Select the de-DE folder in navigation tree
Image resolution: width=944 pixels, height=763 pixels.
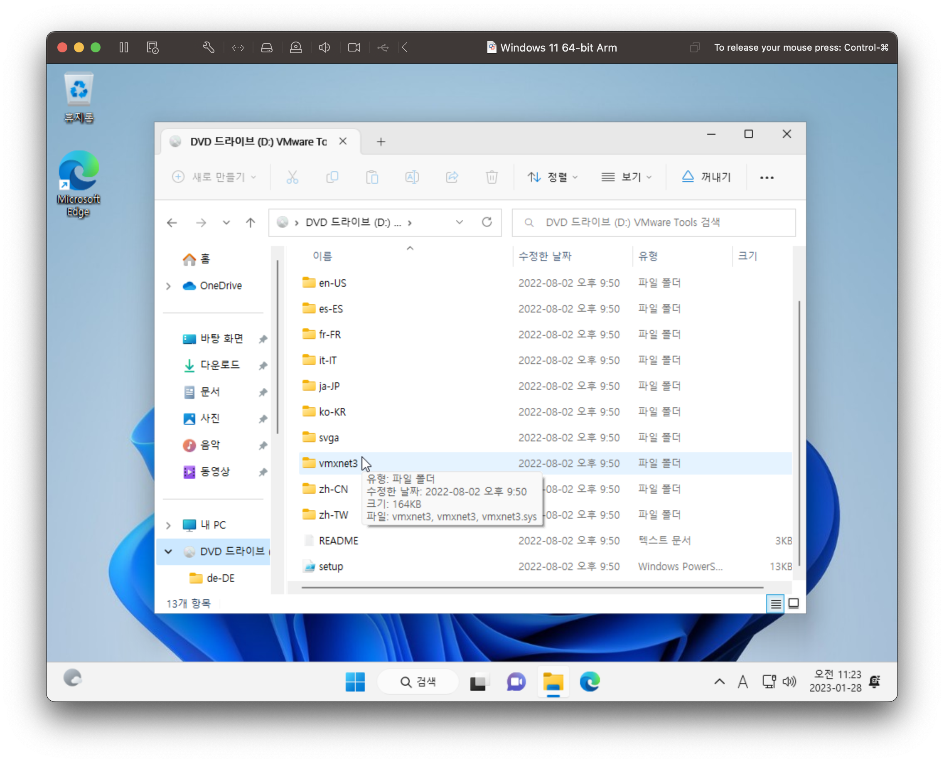click(x=213, y=578)
